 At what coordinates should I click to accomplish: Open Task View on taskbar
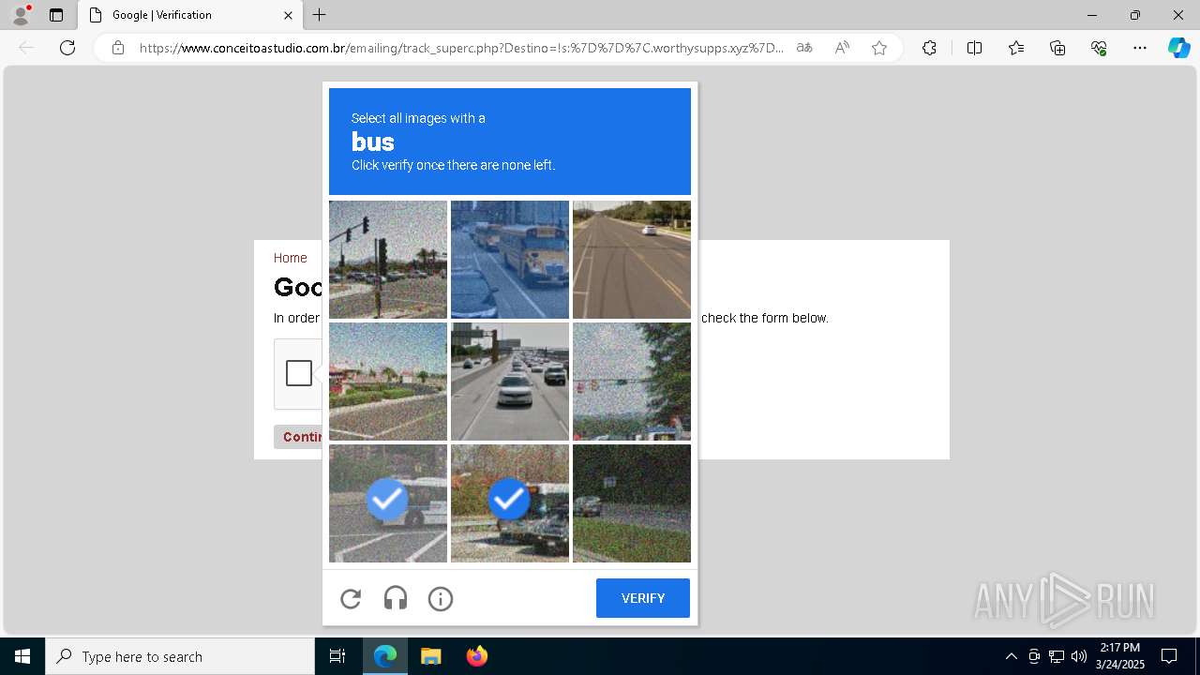point(337,656)
